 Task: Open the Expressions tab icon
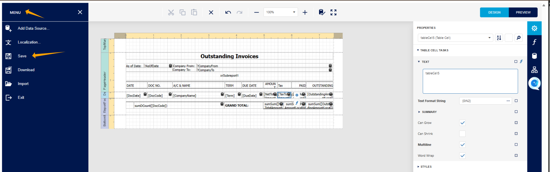pos(534,42)
